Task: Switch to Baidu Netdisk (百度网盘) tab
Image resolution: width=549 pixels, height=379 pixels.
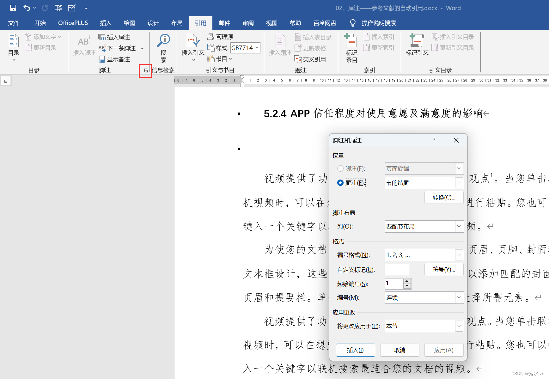Action: pos(325,23)
